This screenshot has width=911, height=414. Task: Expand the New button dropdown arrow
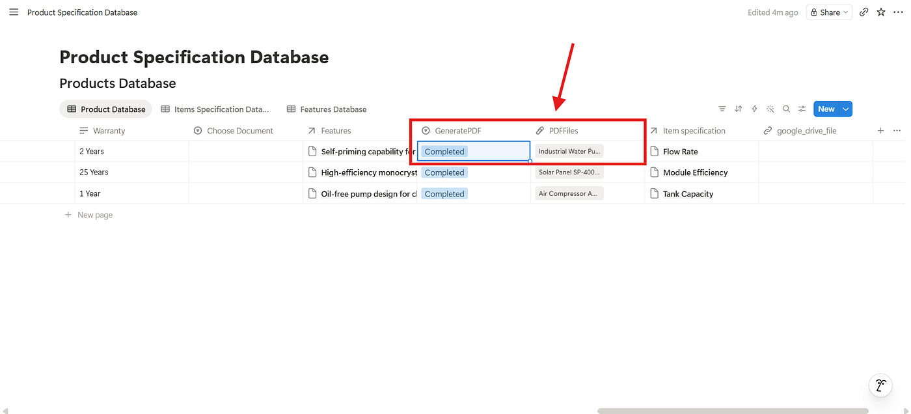(x=846, y=109)
